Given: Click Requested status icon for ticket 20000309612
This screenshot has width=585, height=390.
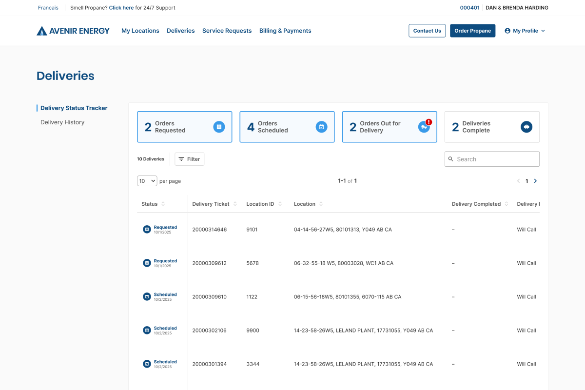Looking at the screenshot, I should click(147, 263).
